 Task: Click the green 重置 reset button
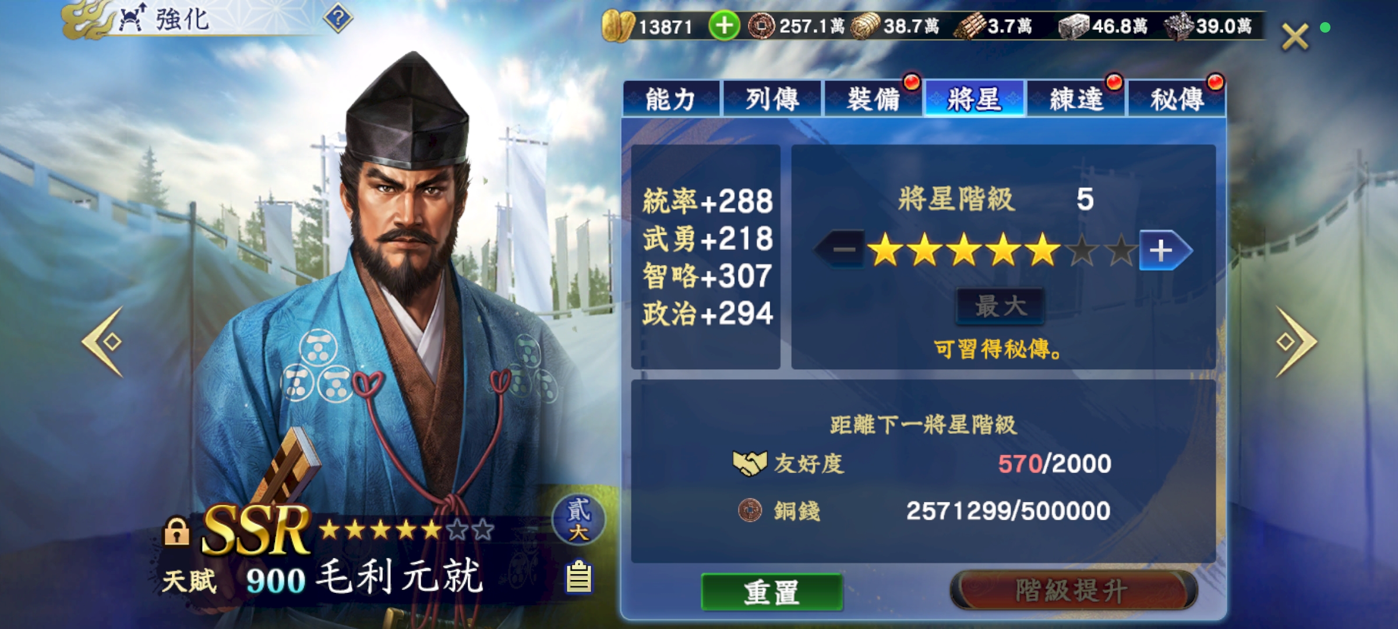pos(772,592)
